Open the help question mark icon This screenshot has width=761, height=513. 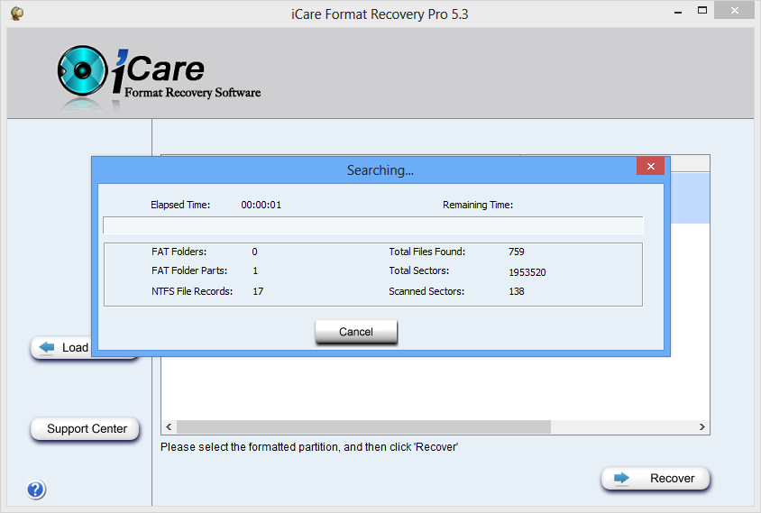(x=36, y=490)
